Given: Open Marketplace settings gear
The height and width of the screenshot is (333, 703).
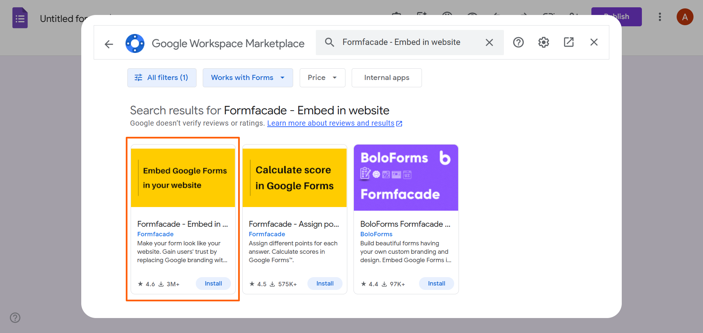Looking at the screenshot, I should click(x=543, y=42).
